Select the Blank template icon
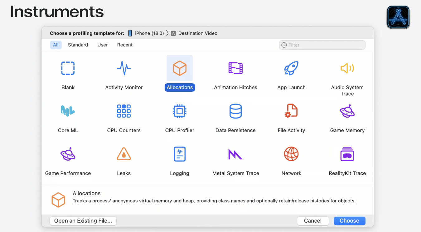 (x=68, y=68)
